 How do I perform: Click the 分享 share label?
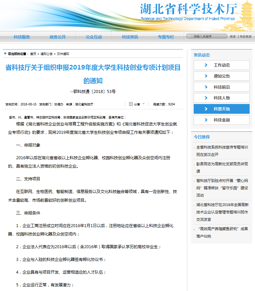(x=137, y=104)
